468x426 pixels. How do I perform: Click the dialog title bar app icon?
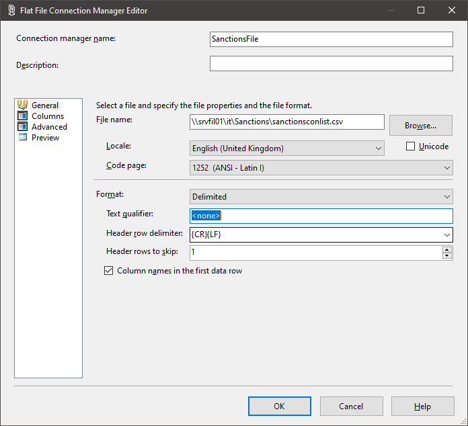point(11,11)
